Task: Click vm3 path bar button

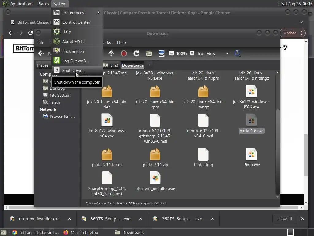Action: 111,65
